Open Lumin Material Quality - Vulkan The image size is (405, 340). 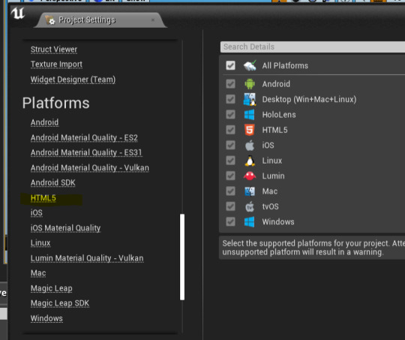click(87, 258)
